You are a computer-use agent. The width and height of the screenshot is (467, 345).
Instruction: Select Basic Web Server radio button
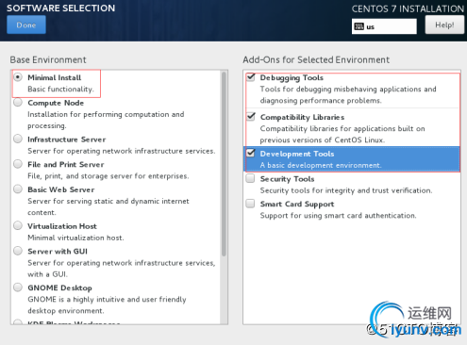pyautogui.click(x=18, y=189)
